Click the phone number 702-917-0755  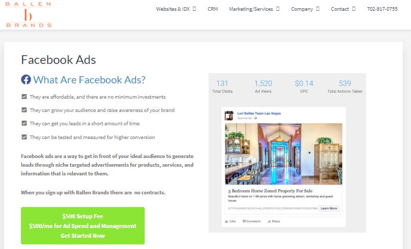[382, 9]
